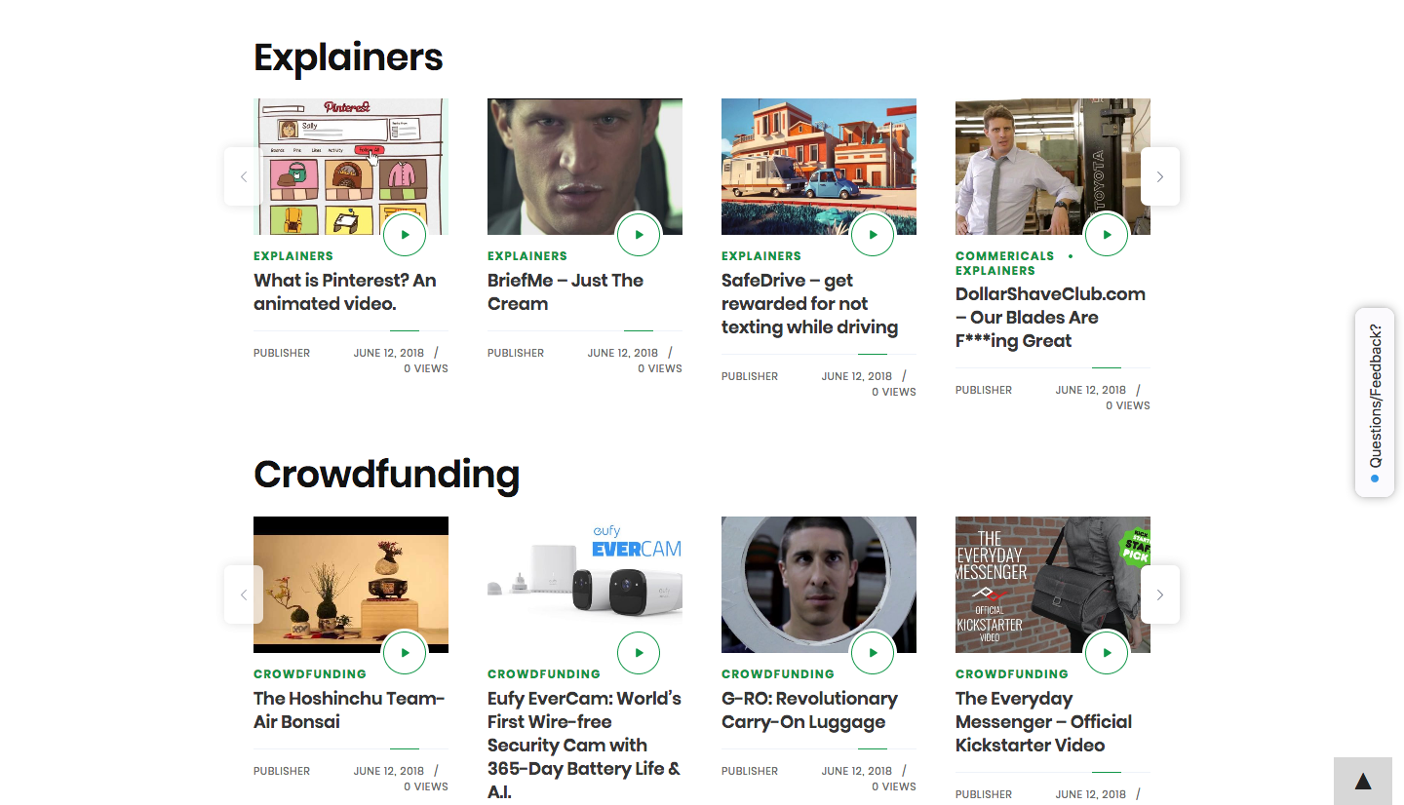
Task: Click the 0 Views count on BriefMe card
Action: (x=660, y=368)
